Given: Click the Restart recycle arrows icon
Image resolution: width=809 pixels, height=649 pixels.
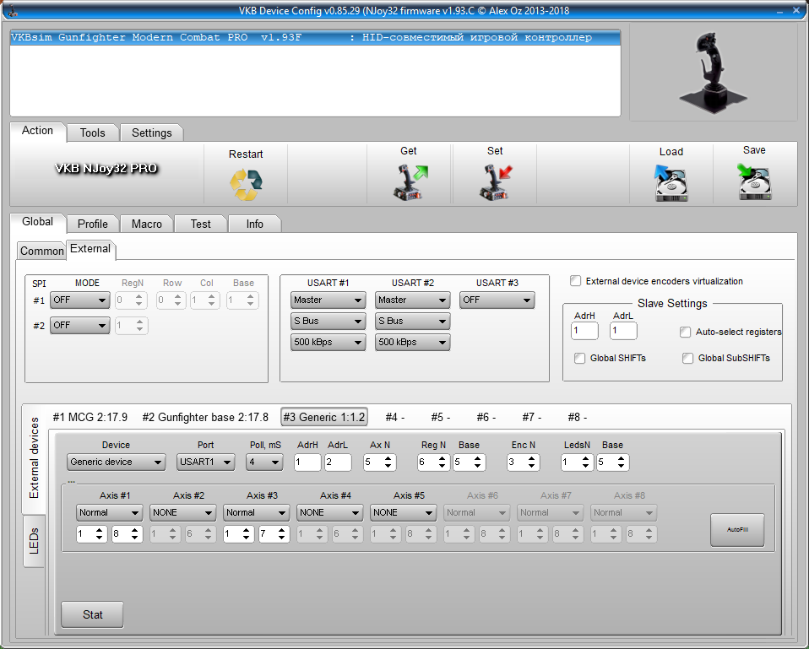Looking at the screenshot, I should (x=246, y=184).
